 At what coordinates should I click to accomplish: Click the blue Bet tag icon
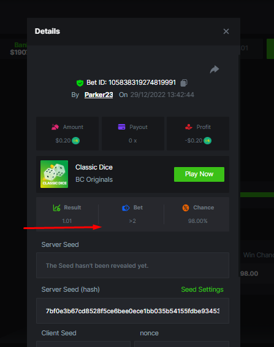point(126,208)
